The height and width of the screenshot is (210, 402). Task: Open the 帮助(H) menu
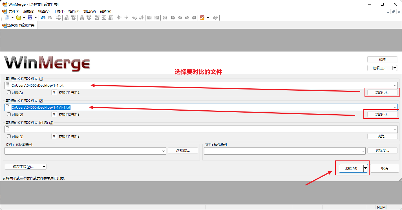pyautogui.click(x=105, y=11)
